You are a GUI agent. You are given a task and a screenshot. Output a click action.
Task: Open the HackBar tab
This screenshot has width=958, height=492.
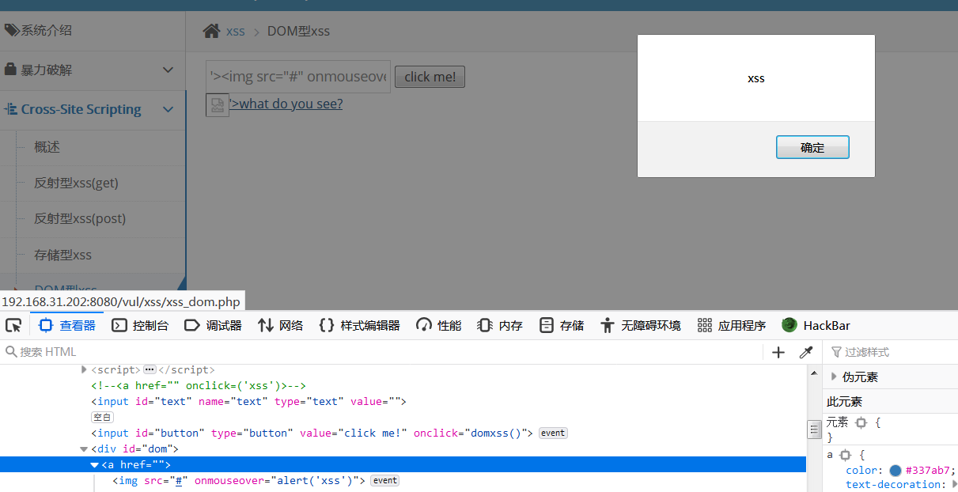click(816, 325)
